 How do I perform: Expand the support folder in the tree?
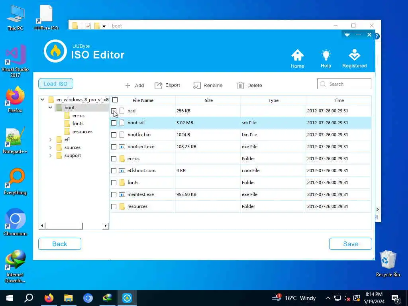click(51, 156)
